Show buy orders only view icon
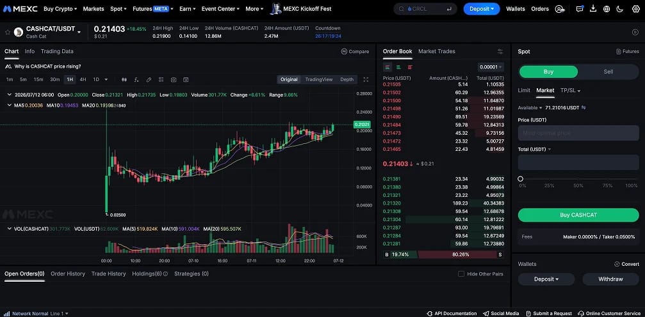 tap(398, 67)
